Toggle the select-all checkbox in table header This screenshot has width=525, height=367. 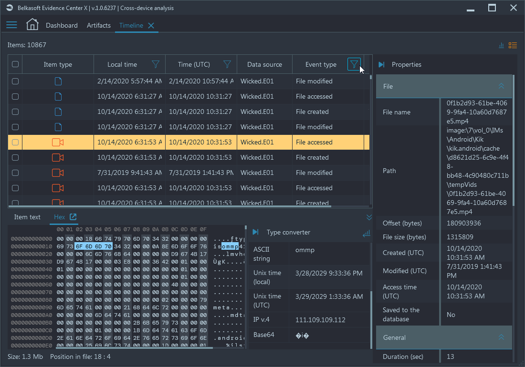click(x=15, y=64)
